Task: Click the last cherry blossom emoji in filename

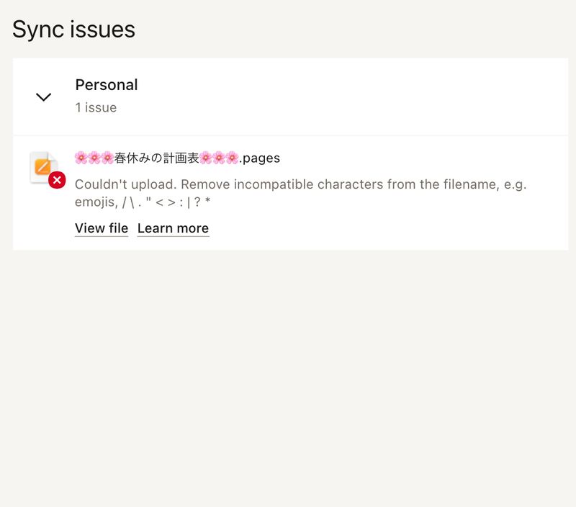Action: point(232,158)
